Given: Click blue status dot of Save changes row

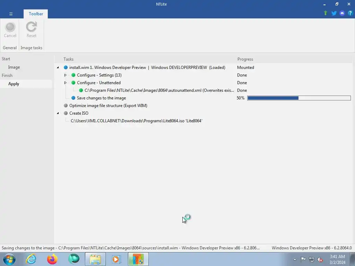Looking at the screenshot, I should pos(73,98).
